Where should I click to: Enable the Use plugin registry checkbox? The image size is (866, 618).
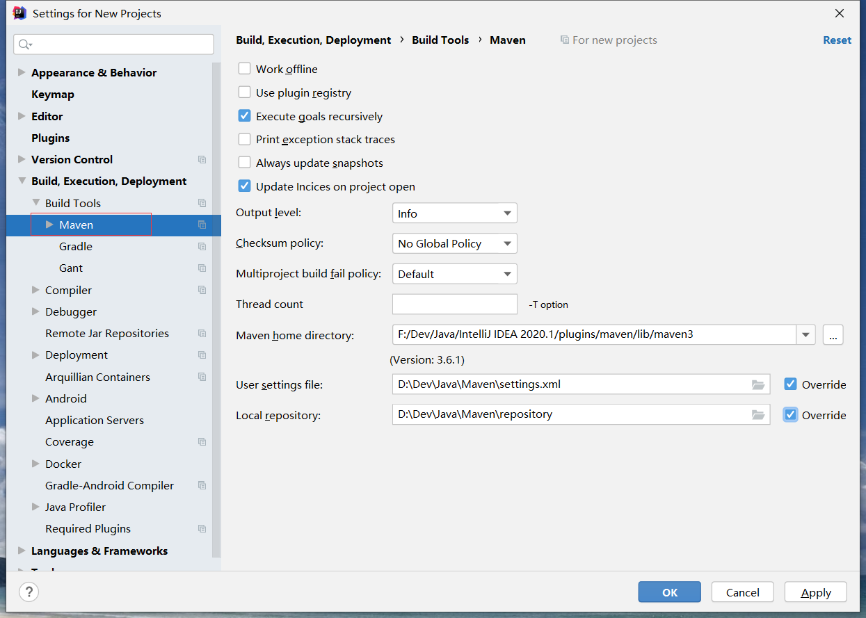coord(244,92)
